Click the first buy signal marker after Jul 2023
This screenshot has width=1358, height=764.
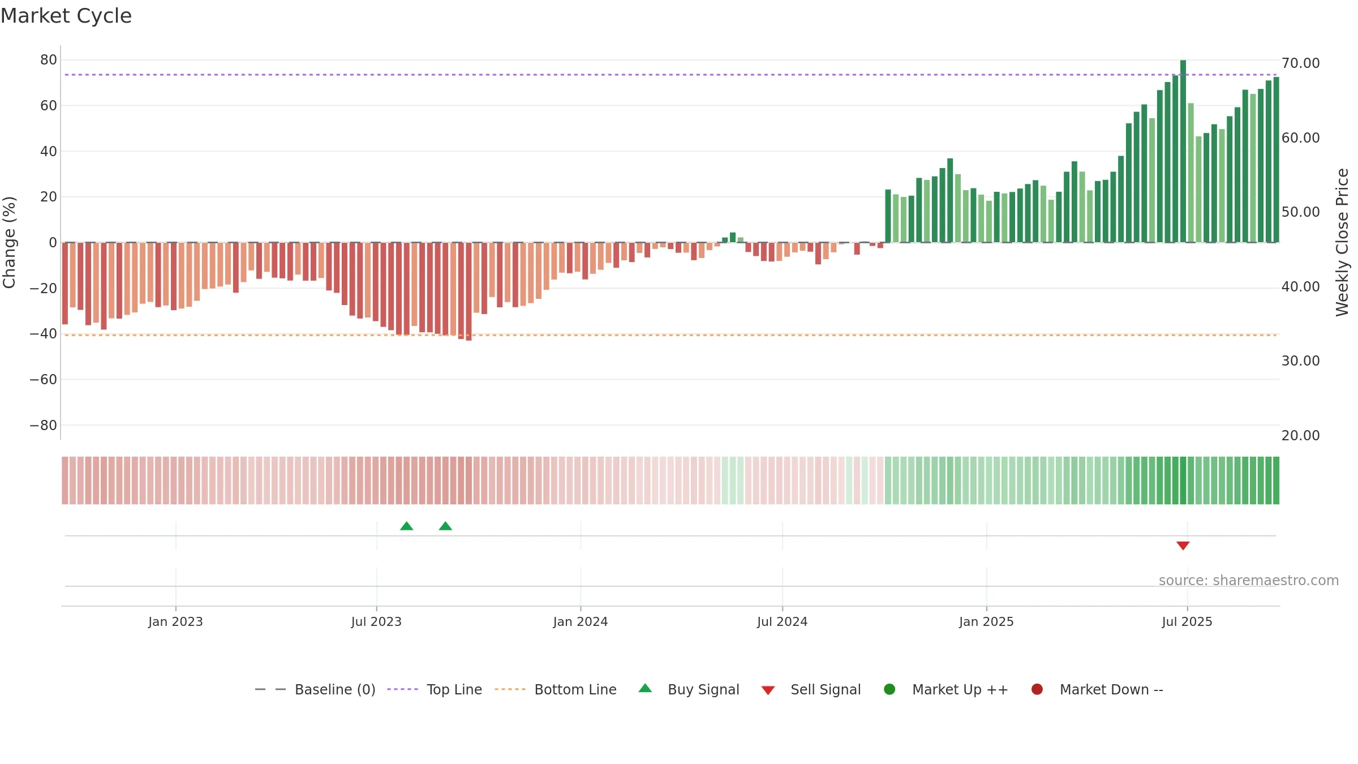click(x=407, y=526)
